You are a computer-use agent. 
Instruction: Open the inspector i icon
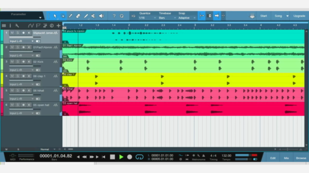[x=10, y=25]
